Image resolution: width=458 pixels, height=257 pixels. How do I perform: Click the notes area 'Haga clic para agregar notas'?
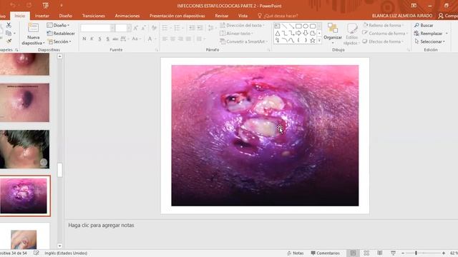point(101,226)
